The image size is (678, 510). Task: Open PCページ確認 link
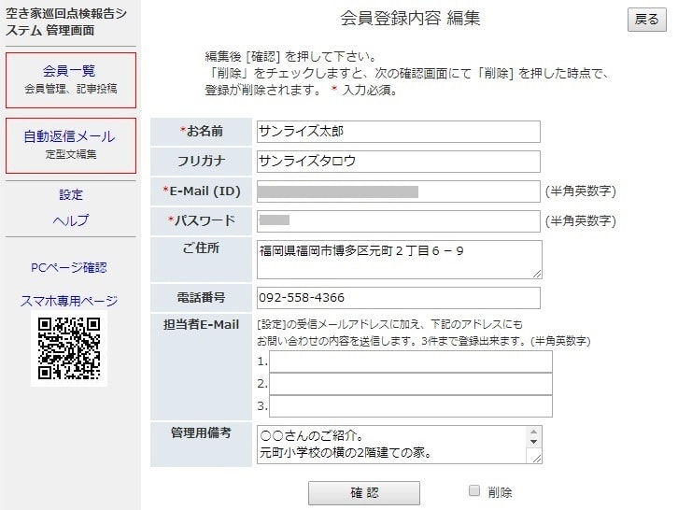click(69, 267)
